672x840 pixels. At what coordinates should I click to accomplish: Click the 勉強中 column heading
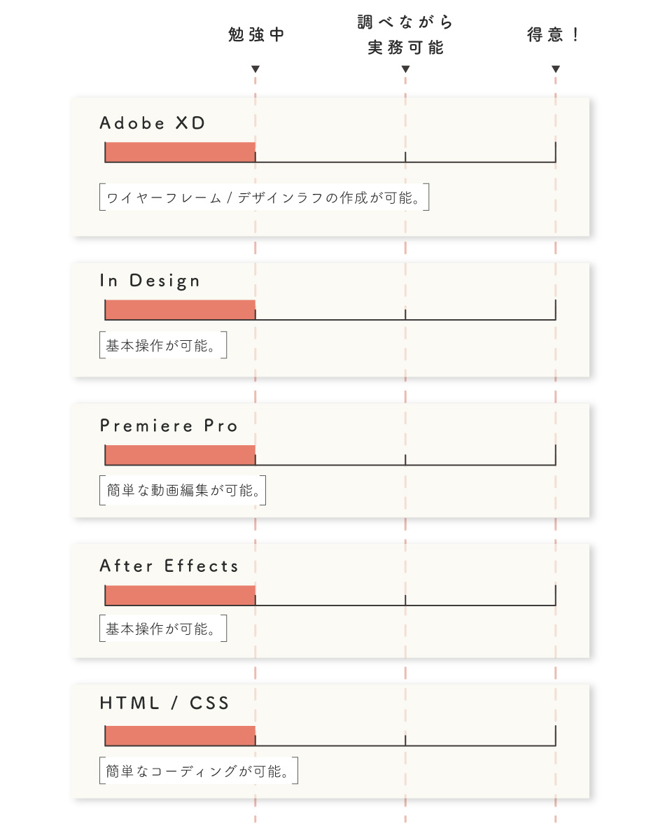(x=256, y=35)
